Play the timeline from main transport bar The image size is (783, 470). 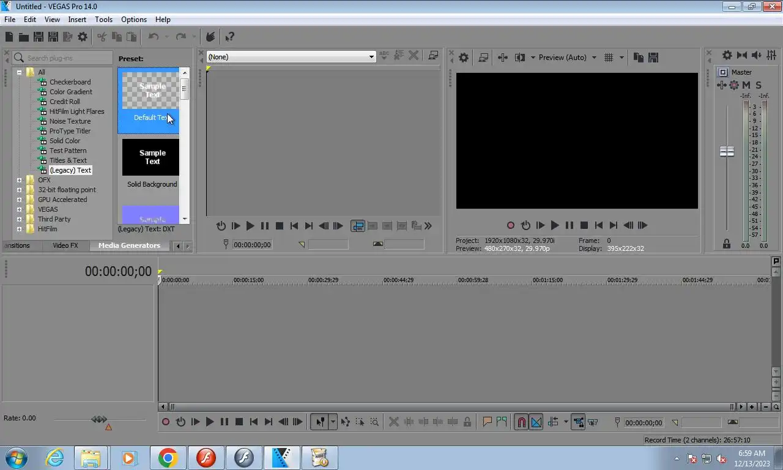click(x=210, y=422)
